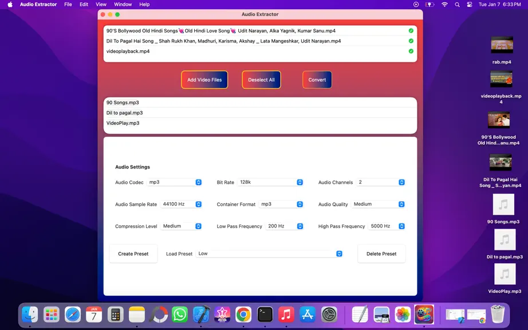Select VideoPlay.mp3 in output list
Image resolution: width=528 pixels, height=330 pixels.
click(x=260, y=123)
